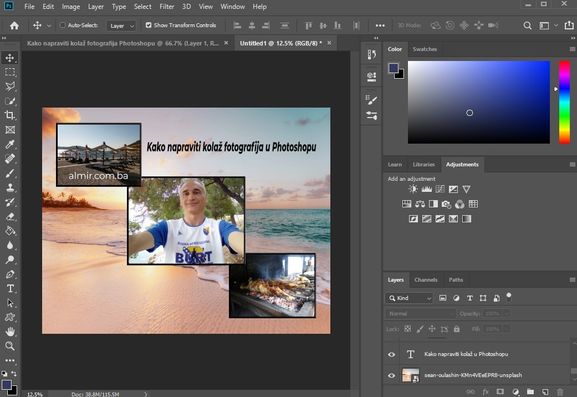
Task: Select the Hand tool
Action: (x=10, y=332)
